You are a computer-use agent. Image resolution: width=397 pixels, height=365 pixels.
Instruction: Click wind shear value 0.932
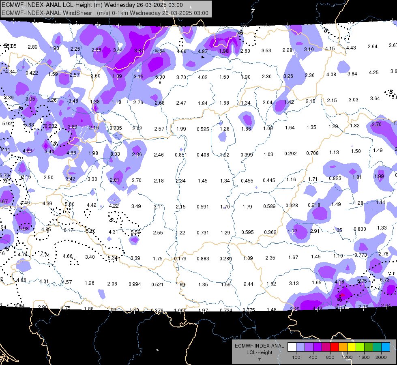point(51,126)
